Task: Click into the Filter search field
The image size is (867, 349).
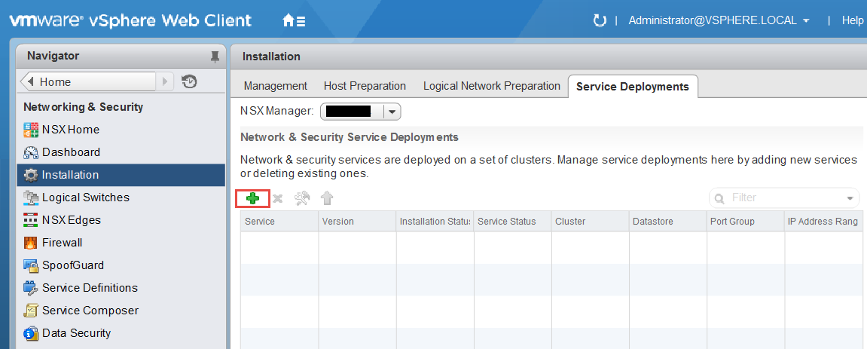Action: point(783,197)
